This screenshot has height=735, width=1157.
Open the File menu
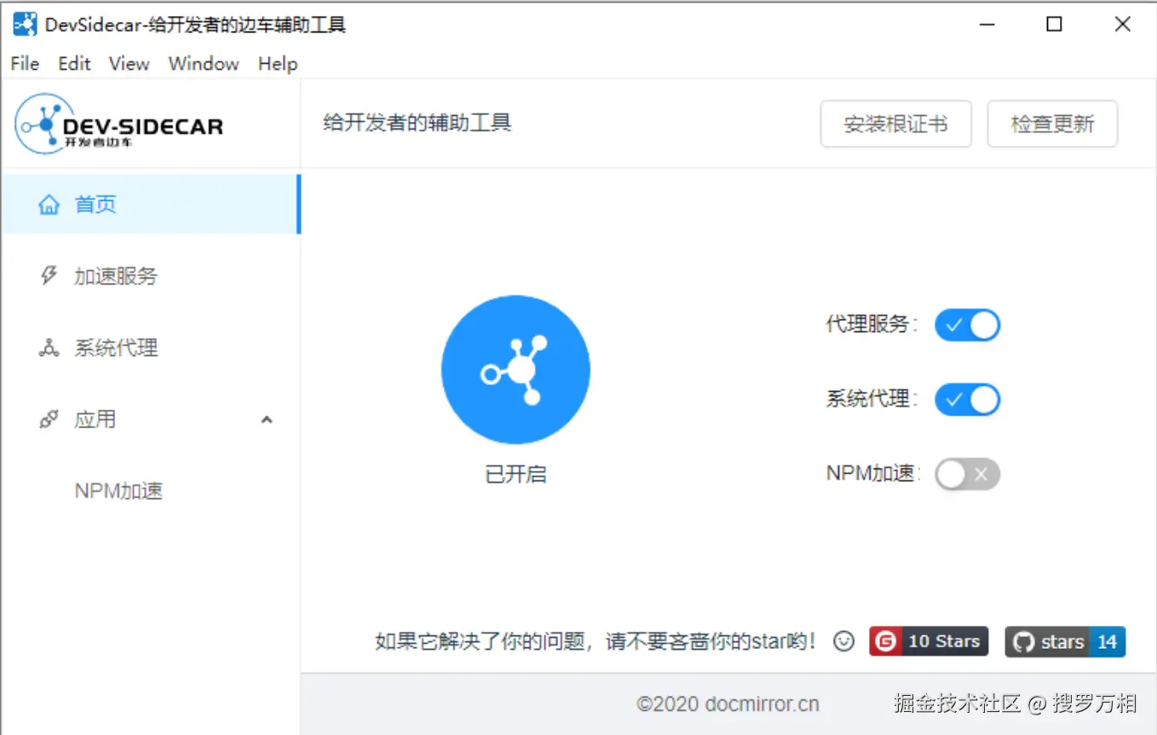pyautogui.click(x=25, y=64)
